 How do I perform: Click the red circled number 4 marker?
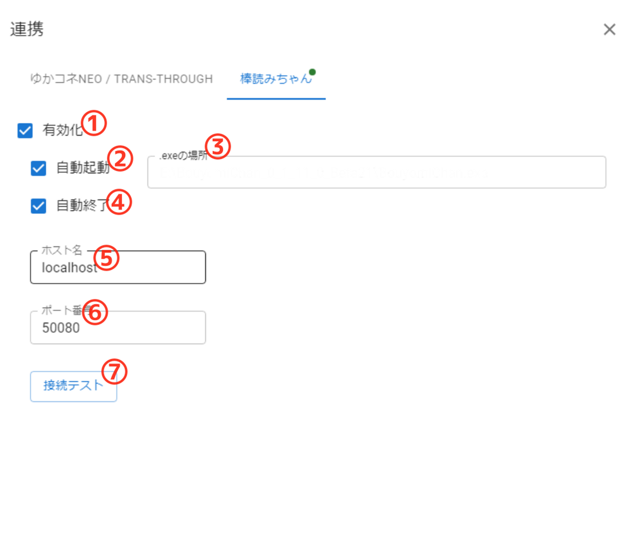(119, 202)
